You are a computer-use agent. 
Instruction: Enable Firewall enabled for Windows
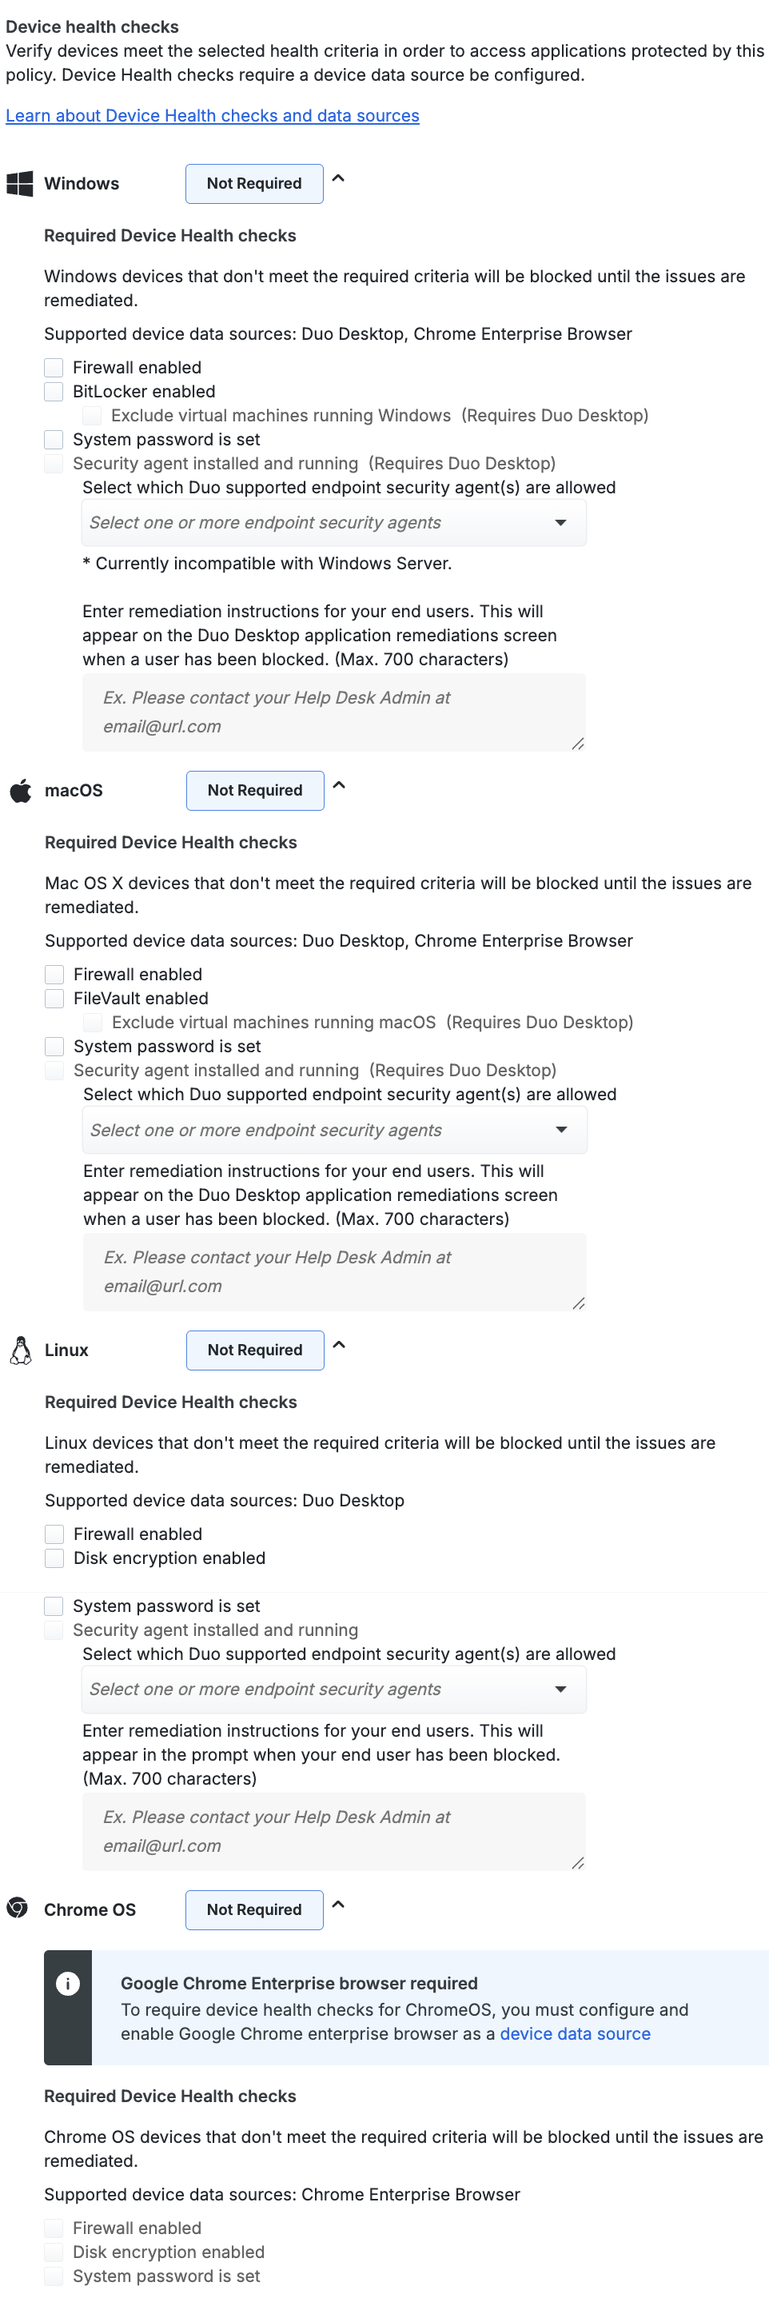[54, 367]
